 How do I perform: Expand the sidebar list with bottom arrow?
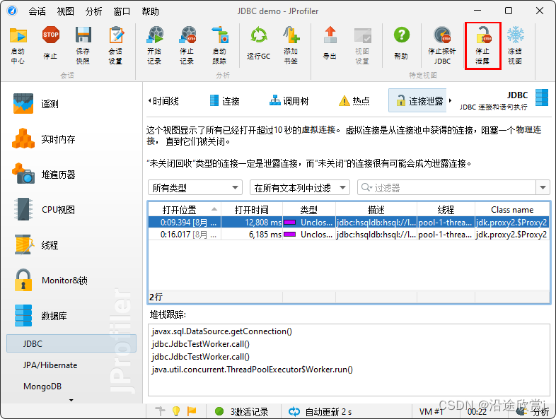[71, 400]
